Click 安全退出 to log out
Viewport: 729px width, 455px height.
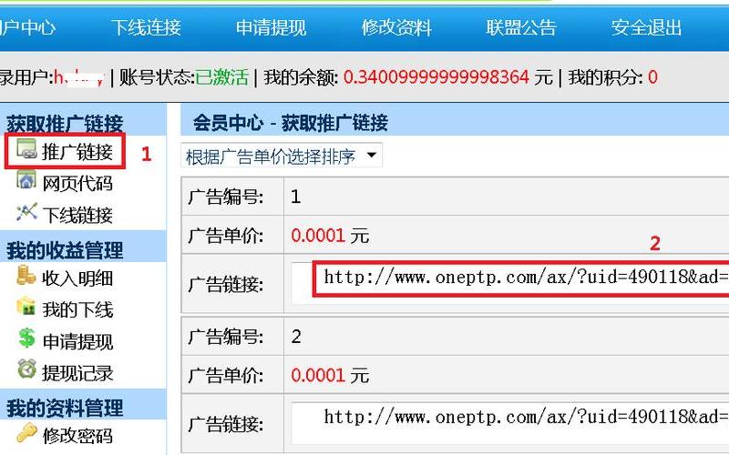(x=646, y=27)
